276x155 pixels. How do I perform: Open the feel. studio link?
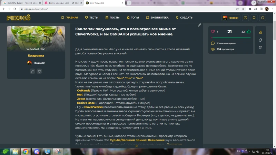[x=80, y=94]
